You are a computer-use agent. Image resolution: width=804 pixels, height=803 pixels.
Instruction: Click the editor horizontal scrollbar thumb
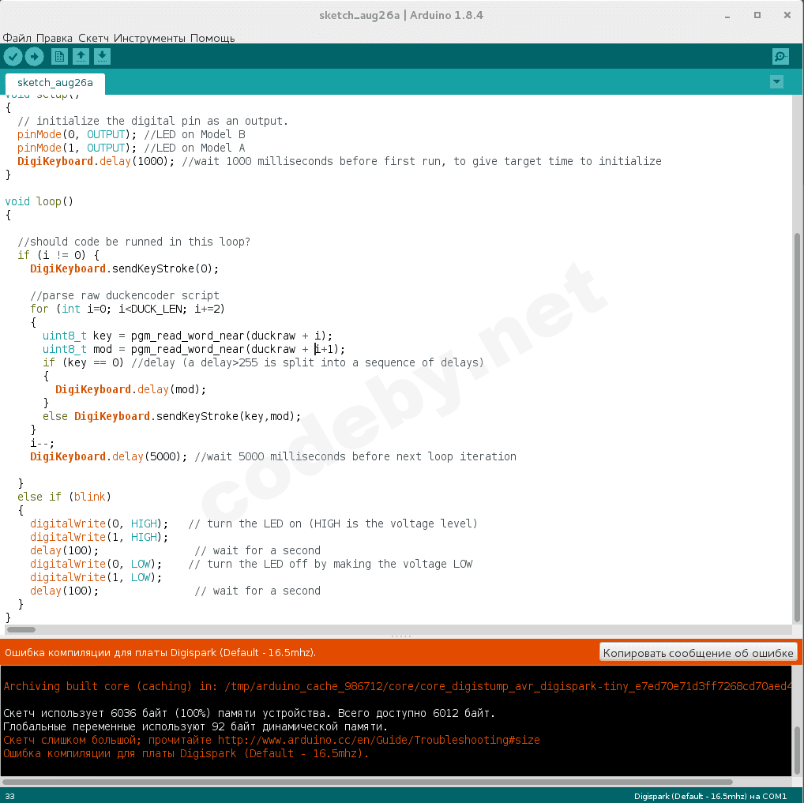(x=21, y=629)
